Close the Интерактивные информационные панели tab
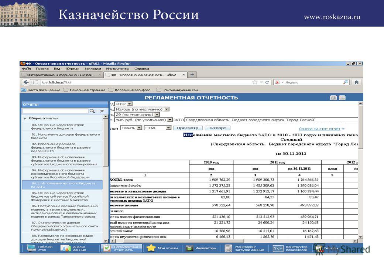Image resolution: width=384 pixels, height=266 pixels. [x=100, y=75]
